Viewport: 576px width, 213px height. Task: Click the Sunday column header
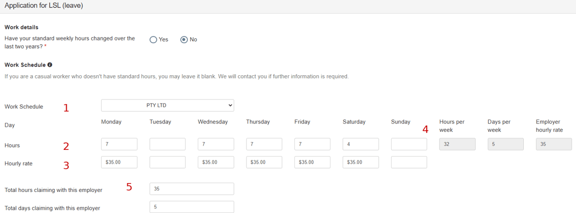(401, 122)
